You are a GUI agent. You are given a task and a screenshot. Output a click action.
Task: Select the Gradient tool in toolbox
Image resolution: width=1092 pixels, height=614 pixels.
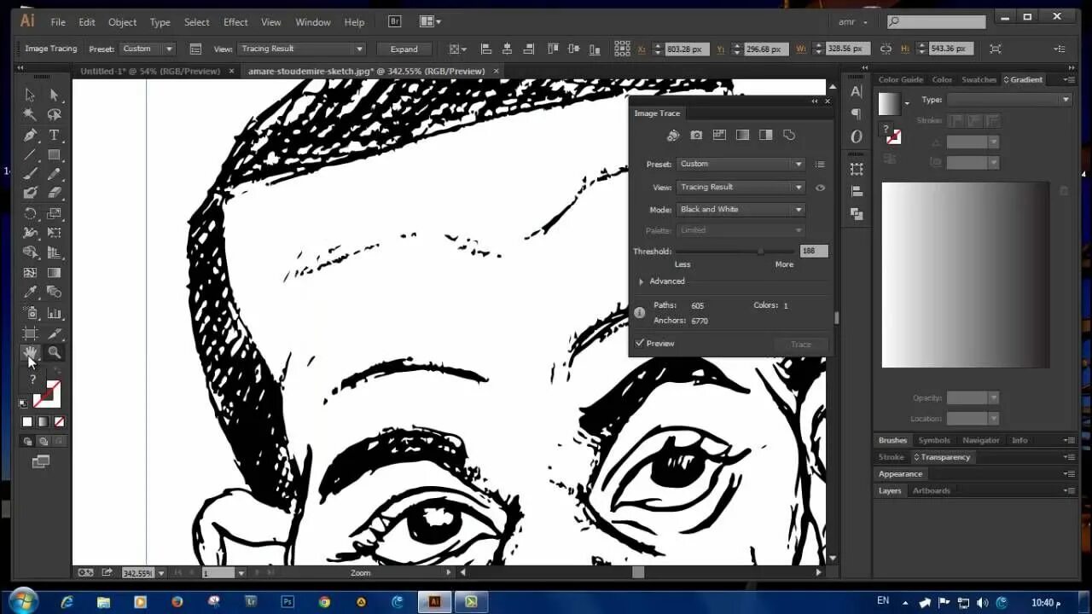[54, 273]
